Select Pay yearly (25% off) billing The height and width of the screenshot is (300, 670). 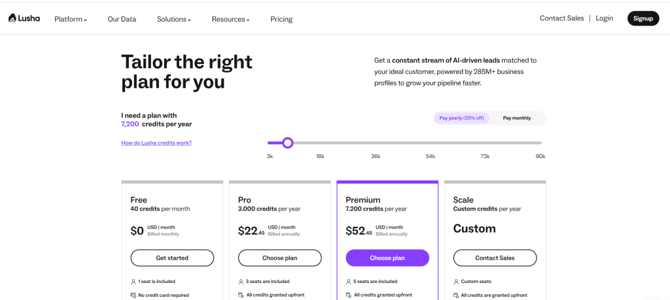pyautogui.click(x=461, y=118)
